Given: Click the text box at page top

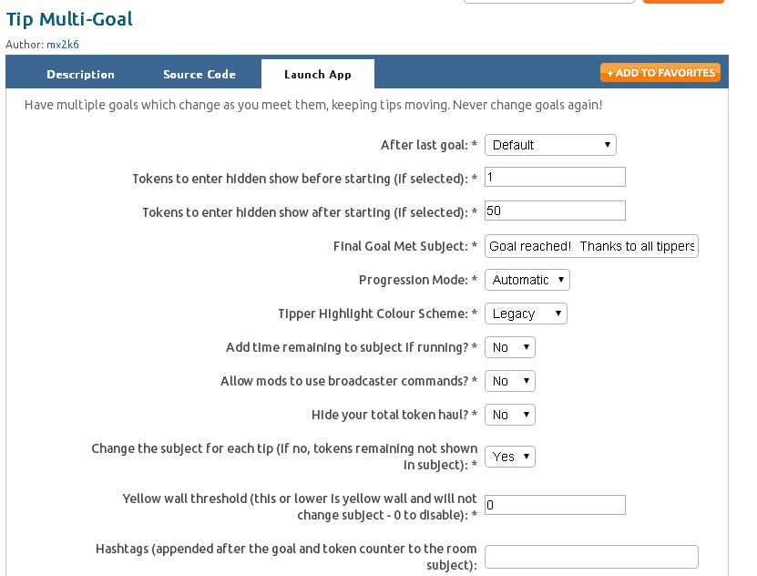Looking at the screenshot, I should coord(548,2).
